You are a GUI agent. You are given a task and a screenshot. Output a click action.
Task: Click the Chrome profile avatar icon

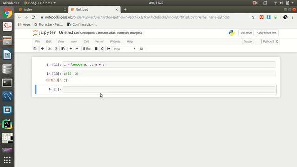[x=285, y=17]
